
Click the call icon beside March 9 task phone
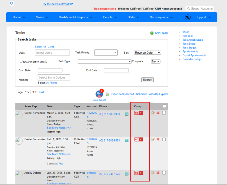point(127,114)
